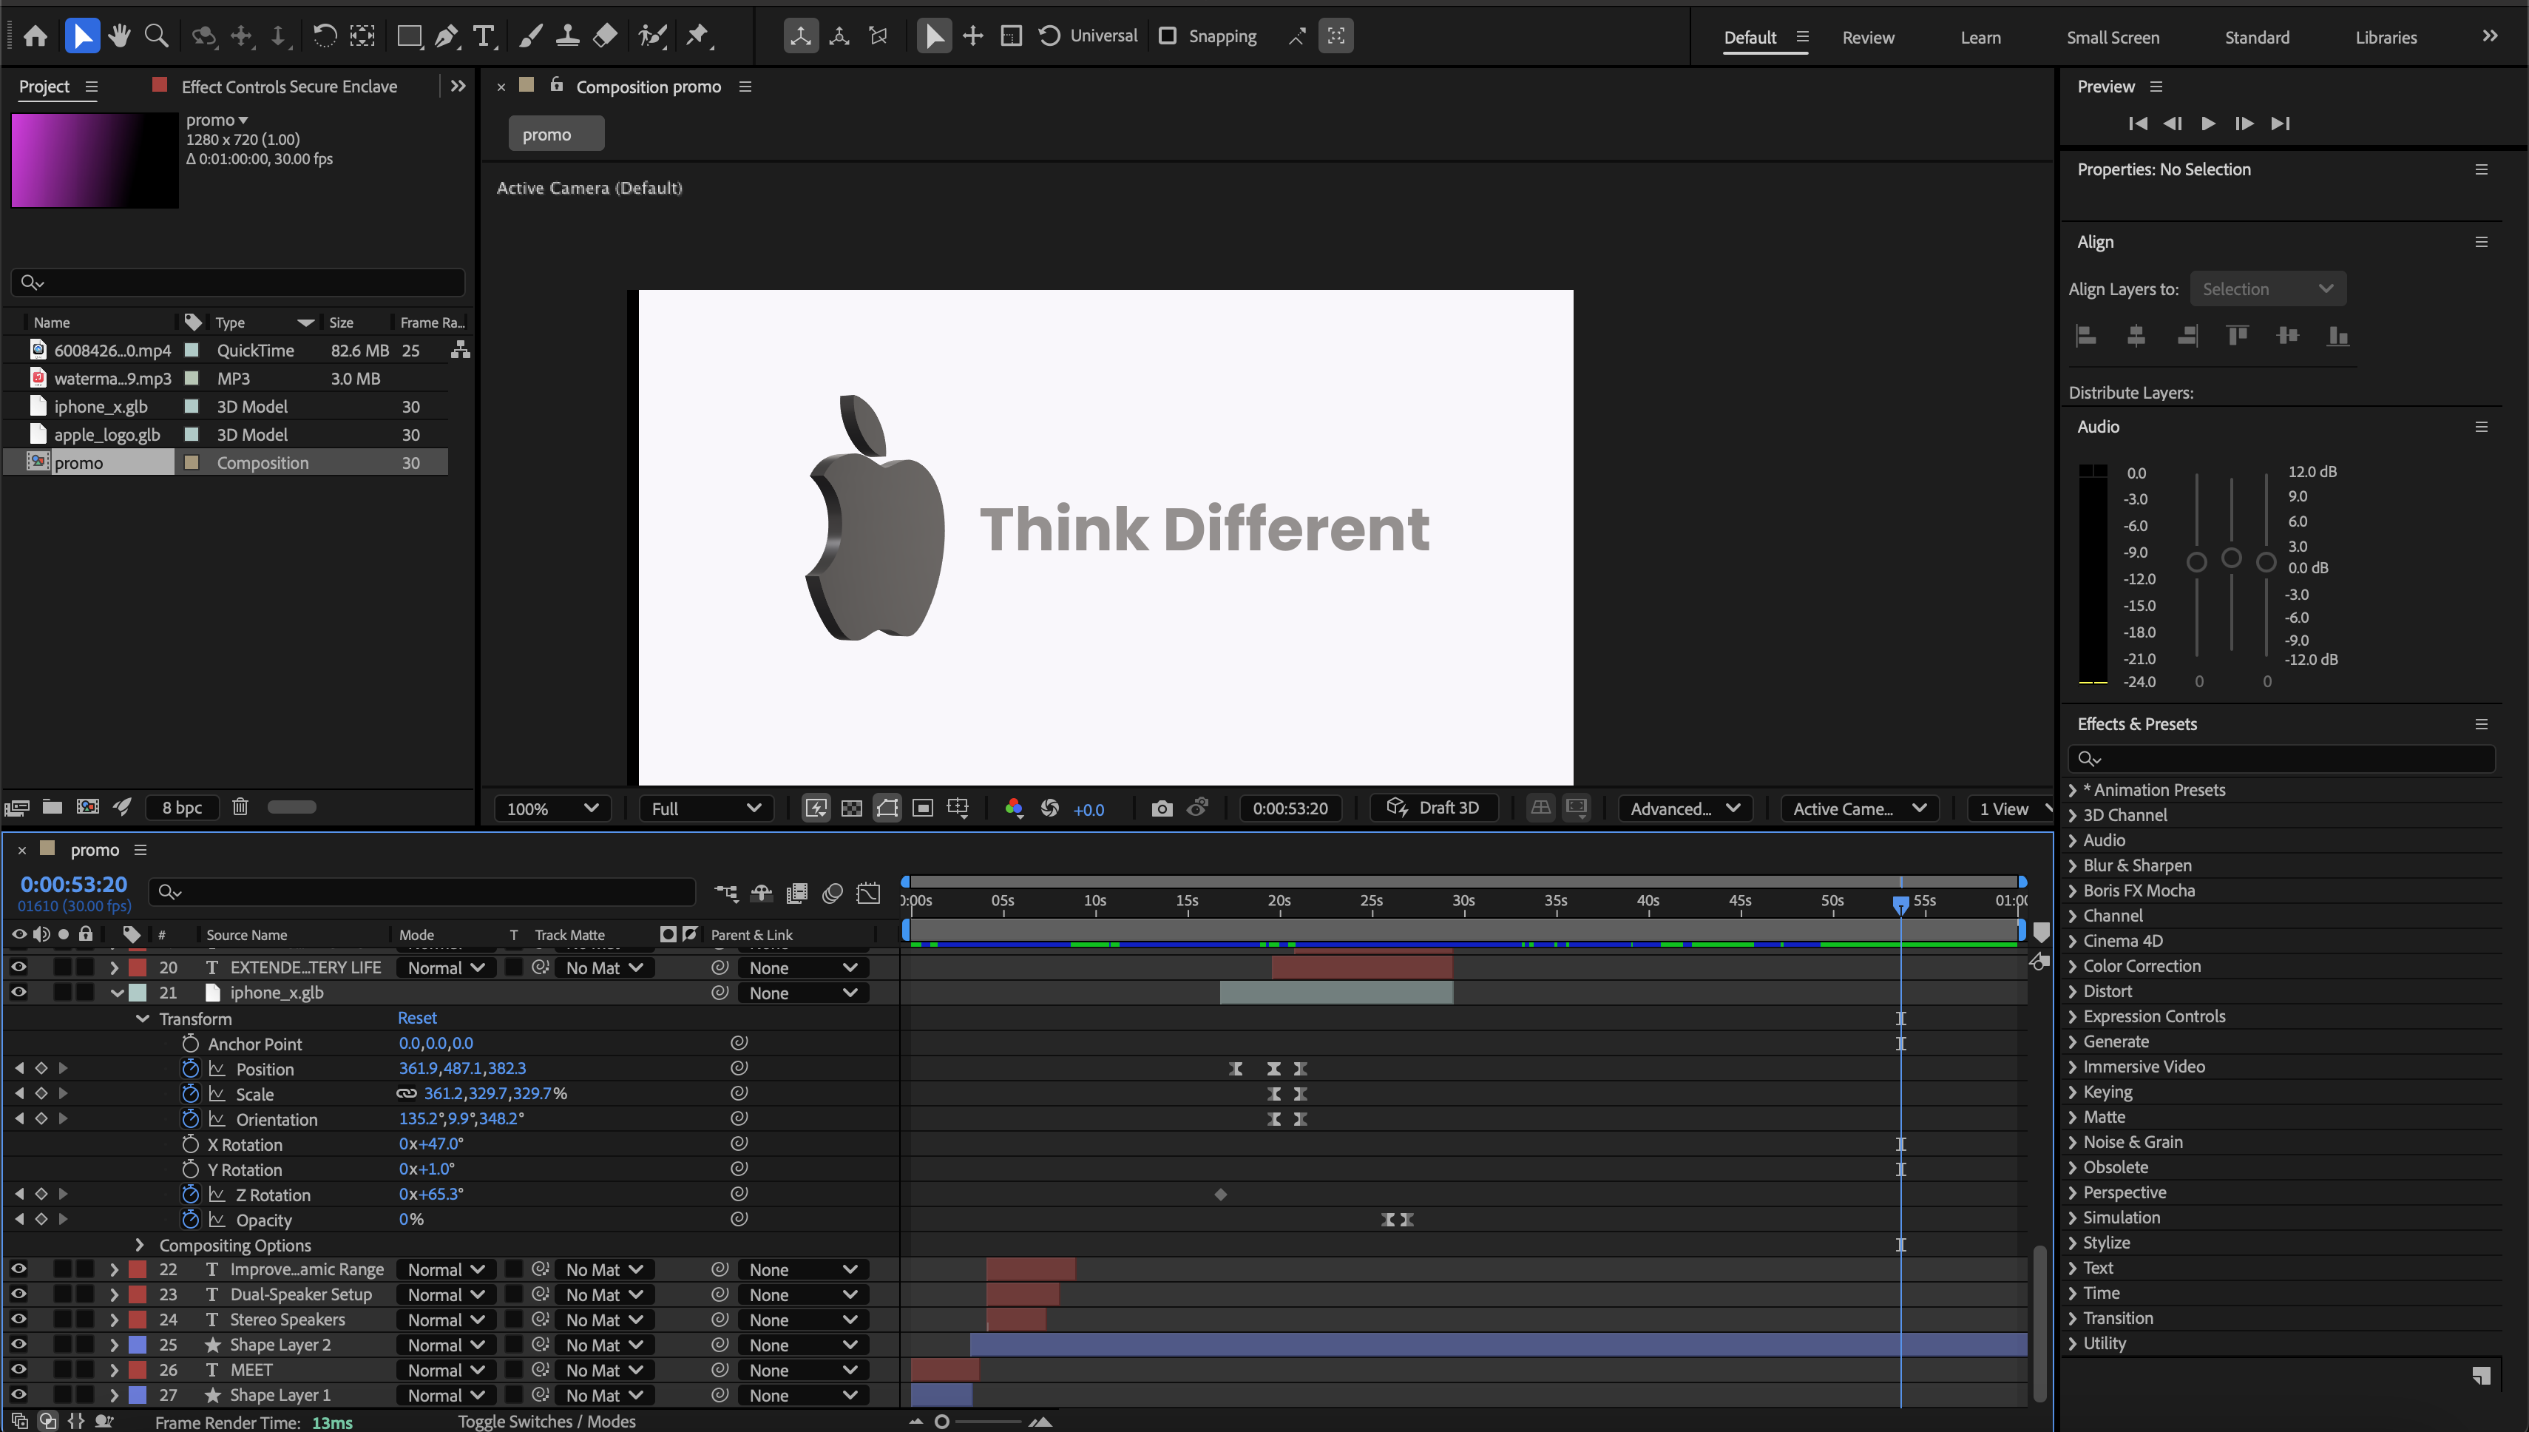The image size is (2529, 1432).
Task: Click the Reset link for Transform
Action: [x=417, y=1018]
